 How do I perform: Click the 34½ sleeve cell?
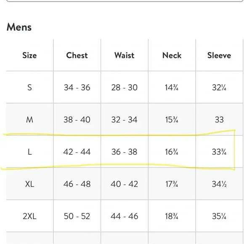click(219, 184)
